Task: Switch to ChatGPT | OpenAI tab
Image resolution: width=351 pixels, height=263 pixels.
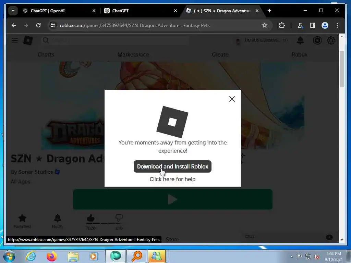Action: tap(58, 11)
